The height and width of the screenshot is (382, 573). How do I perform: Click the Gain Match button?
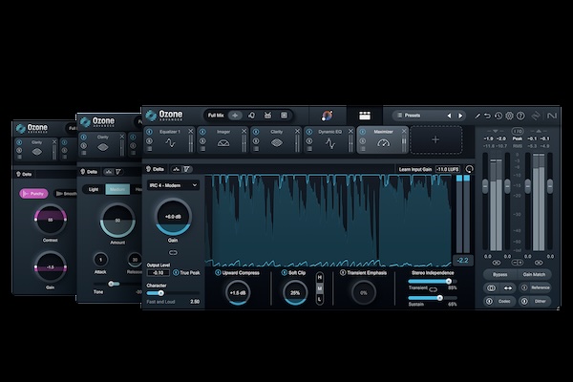534,274
